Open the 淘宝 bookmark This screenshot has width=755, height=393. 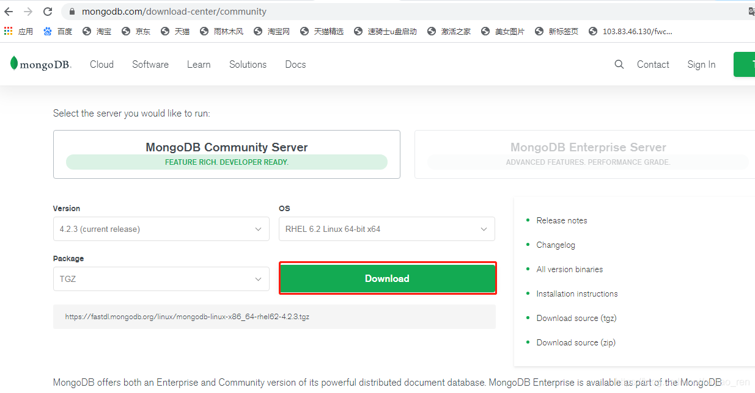coord(97,31)
